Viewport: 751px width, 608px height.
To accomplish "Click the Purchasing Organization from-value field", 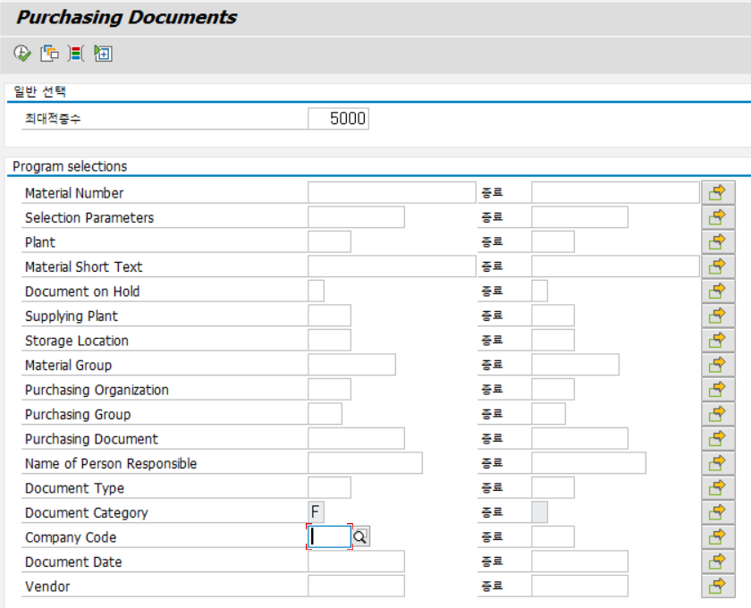I will pos(329,390).
